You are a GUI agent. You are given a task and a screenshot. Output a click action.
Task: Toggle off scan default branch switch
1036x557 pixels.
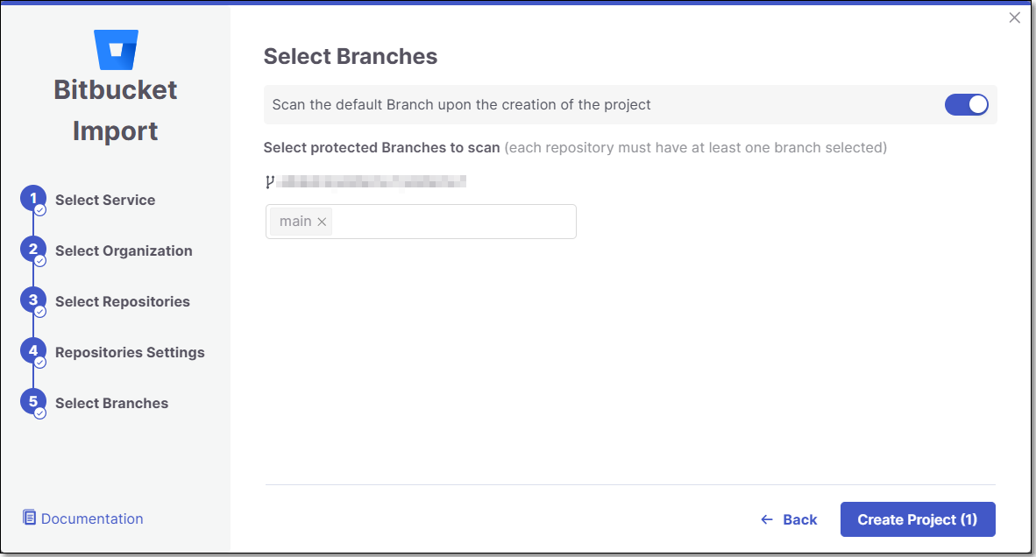(966, 104)
